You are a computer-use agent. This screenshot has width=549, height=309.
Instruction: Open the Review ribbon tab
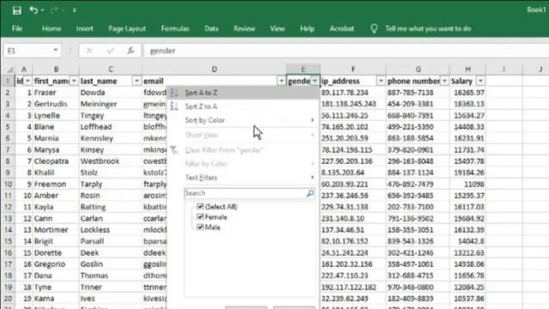(244, 28)
